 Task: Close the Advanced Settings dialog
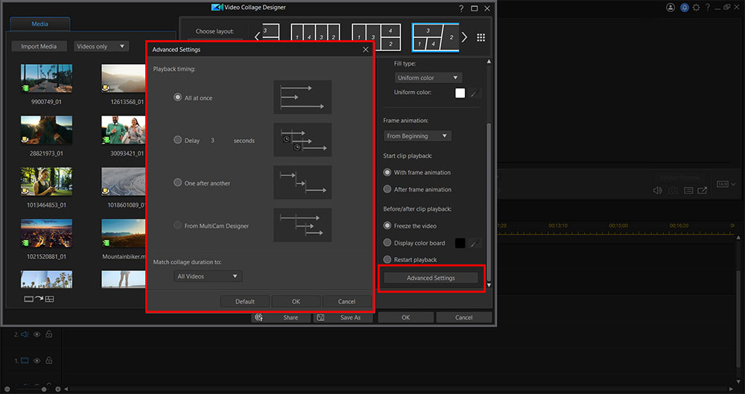click(x=365, y=49)
